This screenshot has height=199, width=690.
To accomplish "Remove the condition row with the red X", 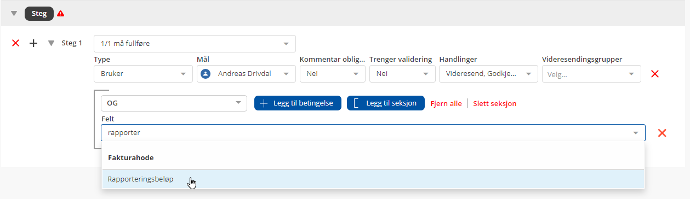I will (662, 133).
